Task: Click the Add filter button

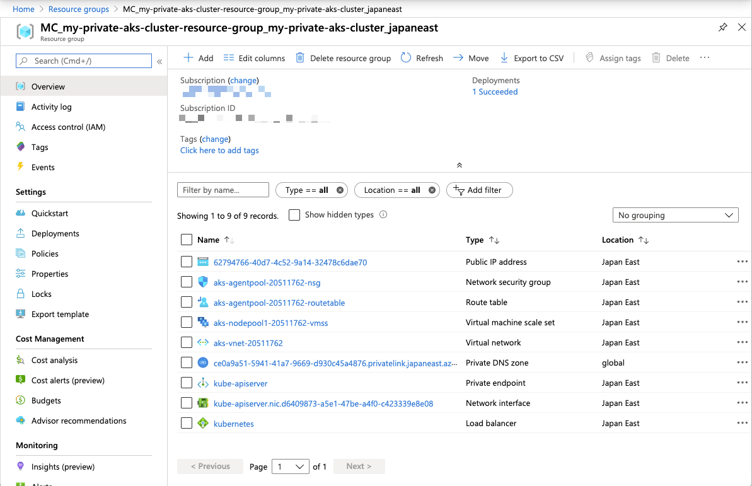Action: click(479, 190)
